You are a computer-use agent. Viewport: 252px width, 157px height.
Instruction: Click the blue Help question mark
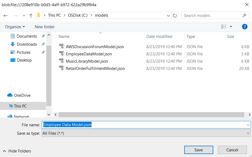click(244, 27)
